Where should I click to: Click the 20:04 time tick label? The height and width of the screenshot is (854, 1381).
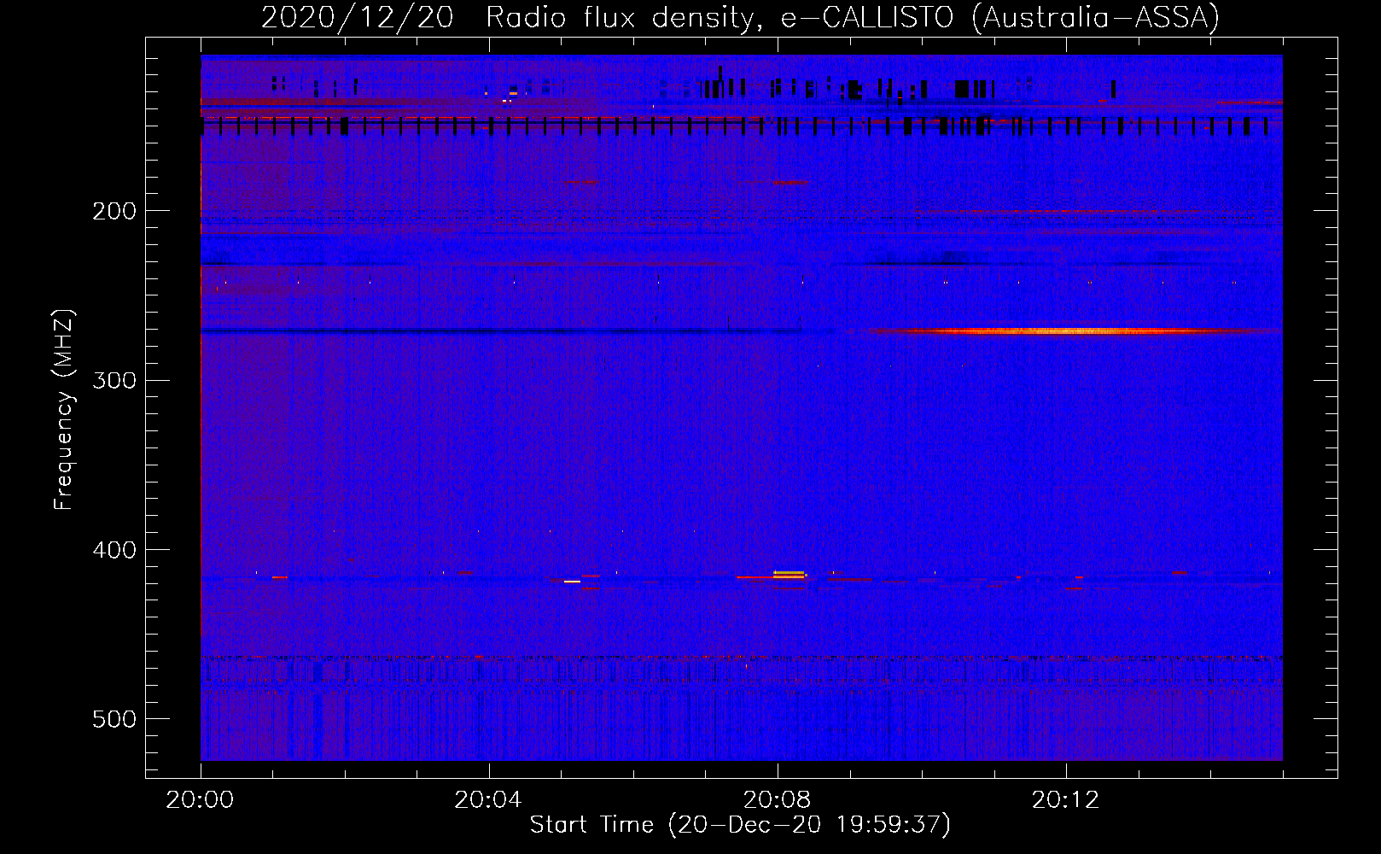[488, 800]
